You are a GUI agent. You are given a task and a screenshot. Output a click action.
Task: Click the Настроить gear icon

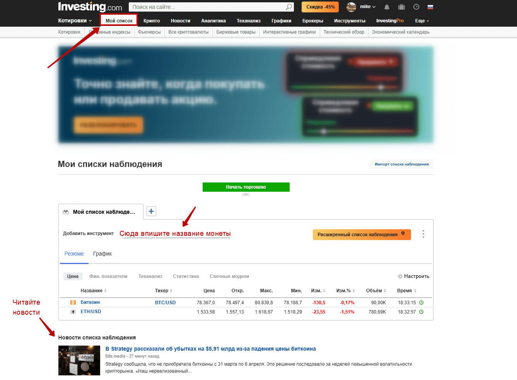400,276
